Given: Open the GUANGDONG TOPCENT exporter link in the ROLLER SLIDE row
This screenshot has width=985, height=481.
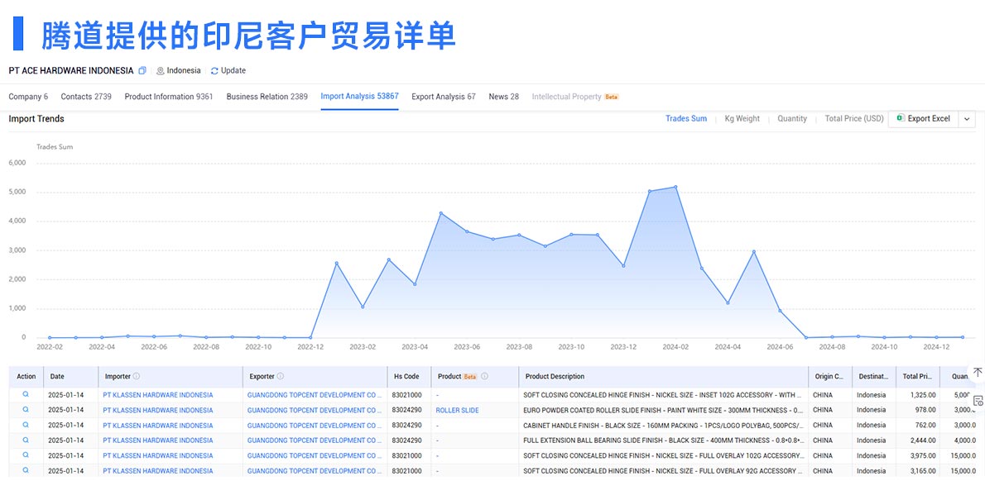Looking at the screenshot, I should 315,410.
